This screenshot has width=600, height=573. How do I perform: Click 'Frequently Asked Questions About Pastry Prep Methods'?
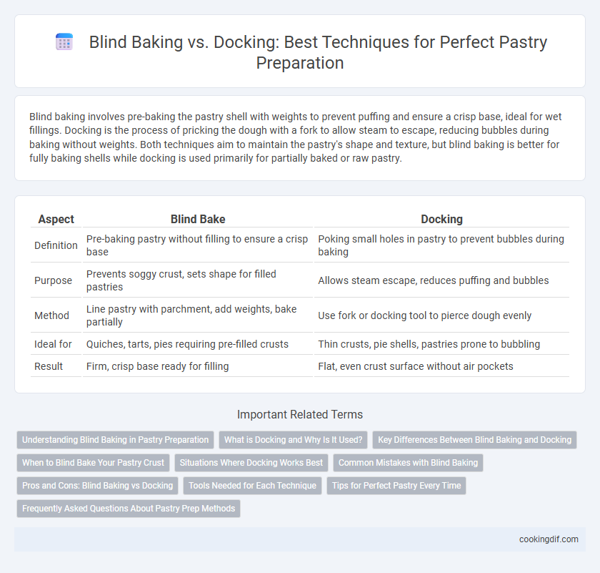pyautogui.click(x=129, y=509)
